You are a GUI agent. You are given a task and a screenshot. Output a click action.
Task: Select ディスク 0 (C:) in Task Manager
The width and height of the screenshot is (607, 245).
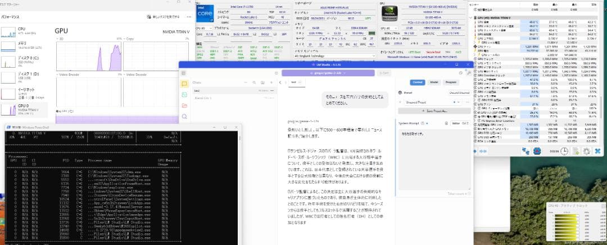(24, 62)
